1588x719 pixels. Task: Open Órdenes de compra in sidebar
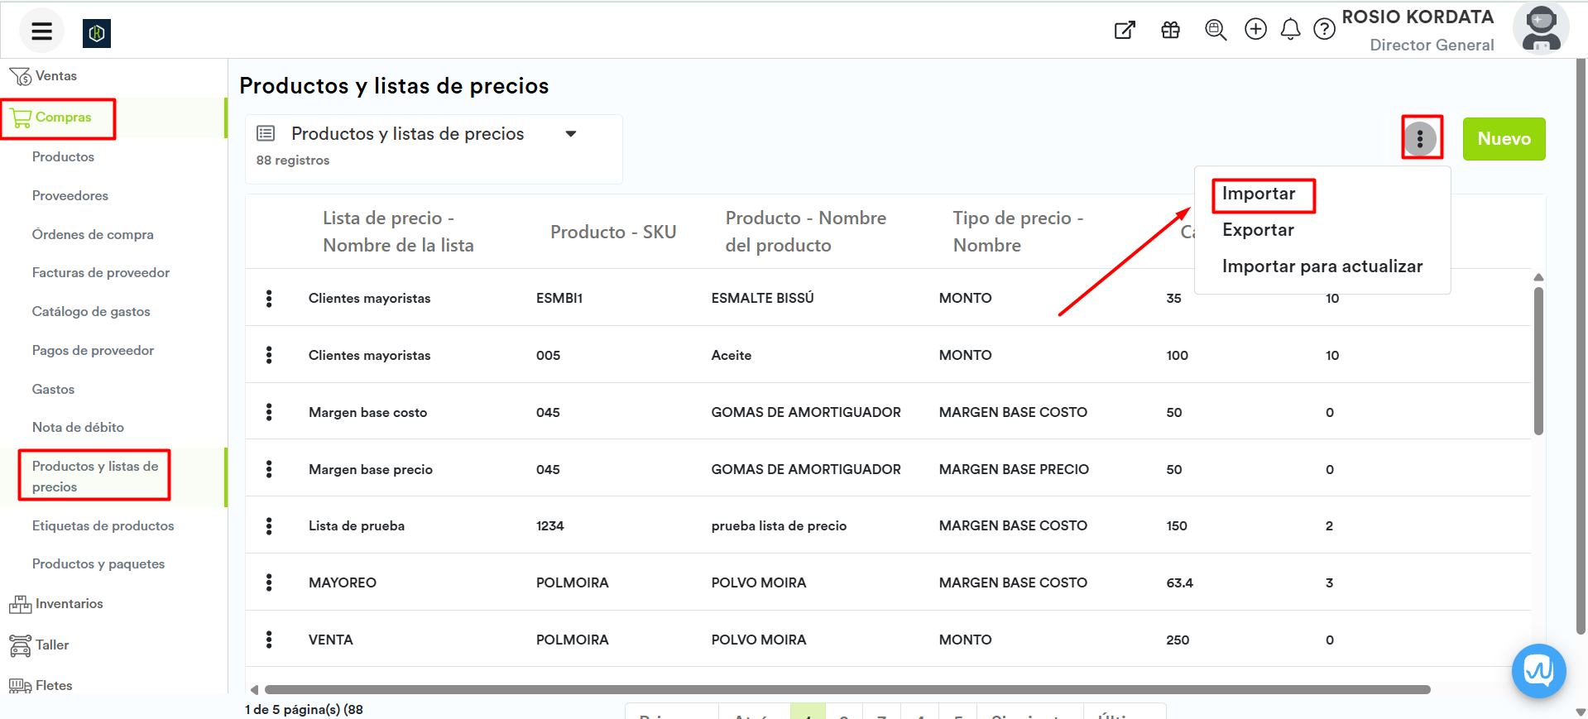click(x=93, y=234)
